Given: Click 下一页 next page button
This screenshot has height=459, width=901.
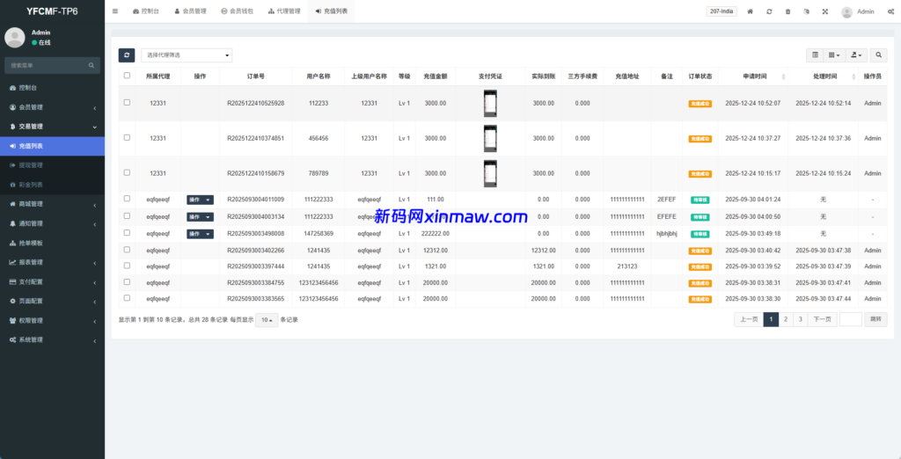Looking at the screenshot, I should [823, 319].
